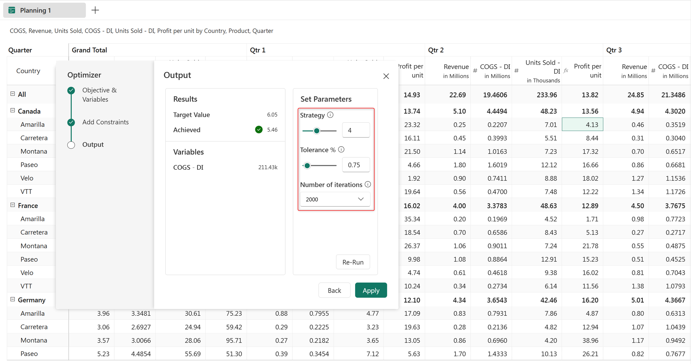Screen dimensions: 691x364
Task: Select the Output step circle
Action: pyautogui.click(x=71, y=145)
